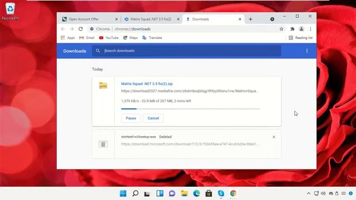Close the Matrix Squad .NET 3.5 tab

pyautogui.click(x=178, y=19)
